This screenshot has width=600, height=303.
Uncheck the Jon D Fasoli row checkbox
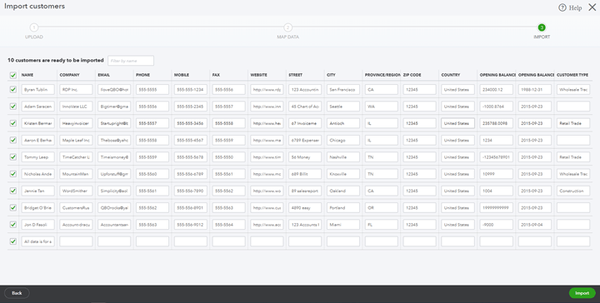[x=13, y=225]
